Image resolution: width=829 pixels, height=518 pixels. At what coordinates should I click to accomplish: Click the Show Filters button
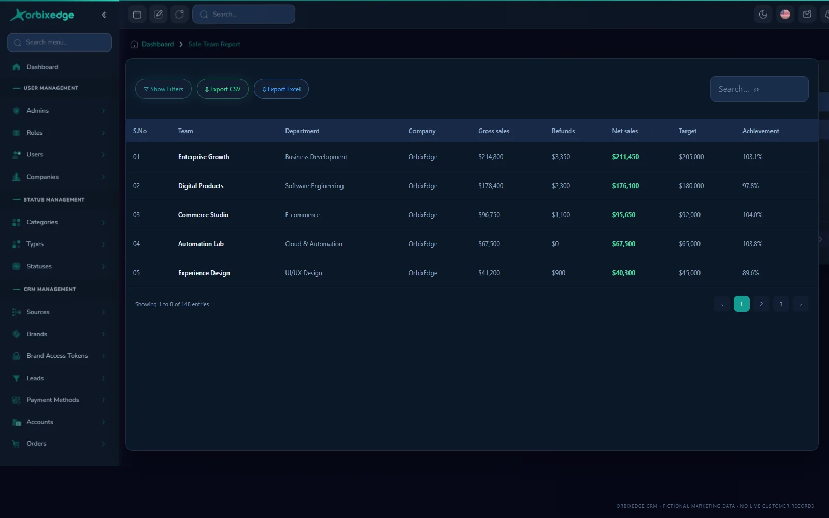[x=163, y=89]
